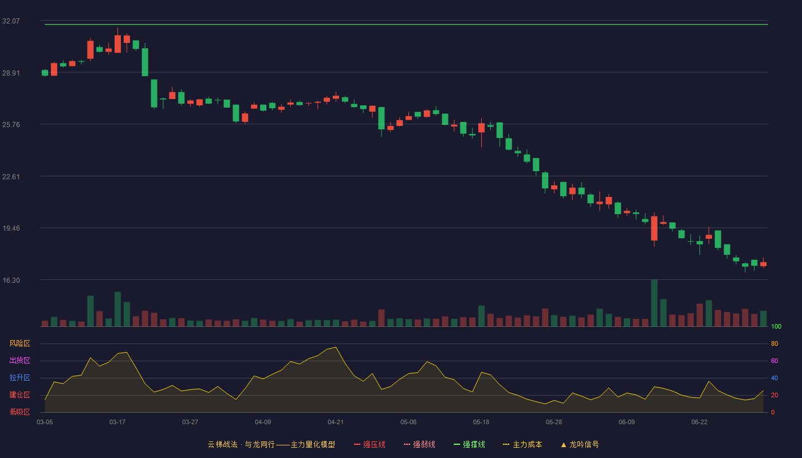Click the 28.91 price axis label
This screenshot has width=802, height=458.
click(11, 73)
